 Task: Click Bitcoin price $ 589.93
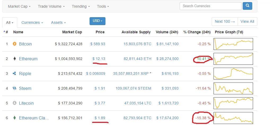tap(98, 44)
